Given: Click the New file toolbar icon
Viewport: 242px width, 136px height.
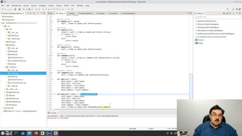Looking at the screenshot, I should [3, 9].
